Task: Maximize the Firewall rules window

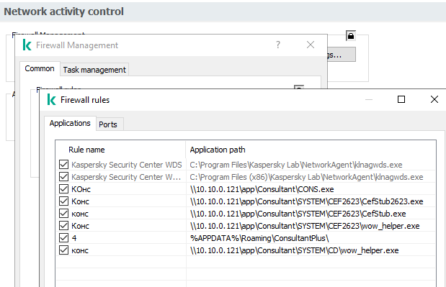Action: tap(401, 99)
